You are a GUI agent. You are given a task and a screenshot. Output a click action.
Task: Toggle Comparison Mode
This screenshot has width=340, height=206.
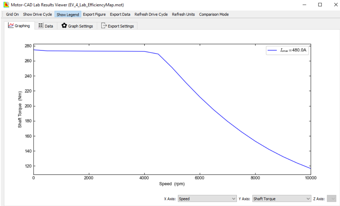(214, 14)
